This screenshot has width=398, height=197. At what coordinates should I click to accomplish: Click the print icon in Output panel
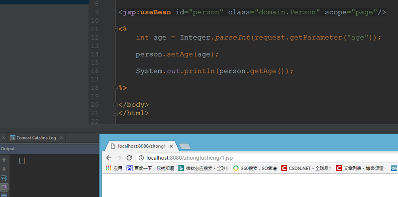4,195
